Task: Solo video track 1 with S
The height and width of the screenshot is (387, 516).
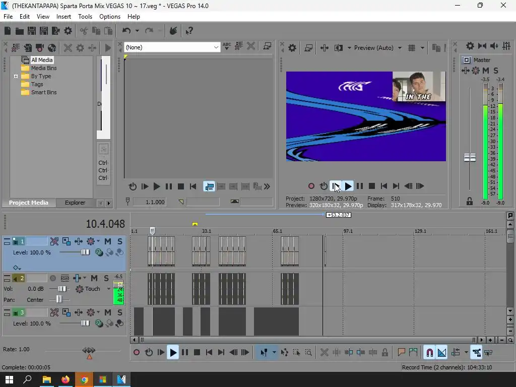Action: [120, 241]
